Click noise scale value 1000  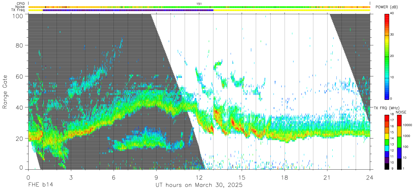tap(407, 136)
